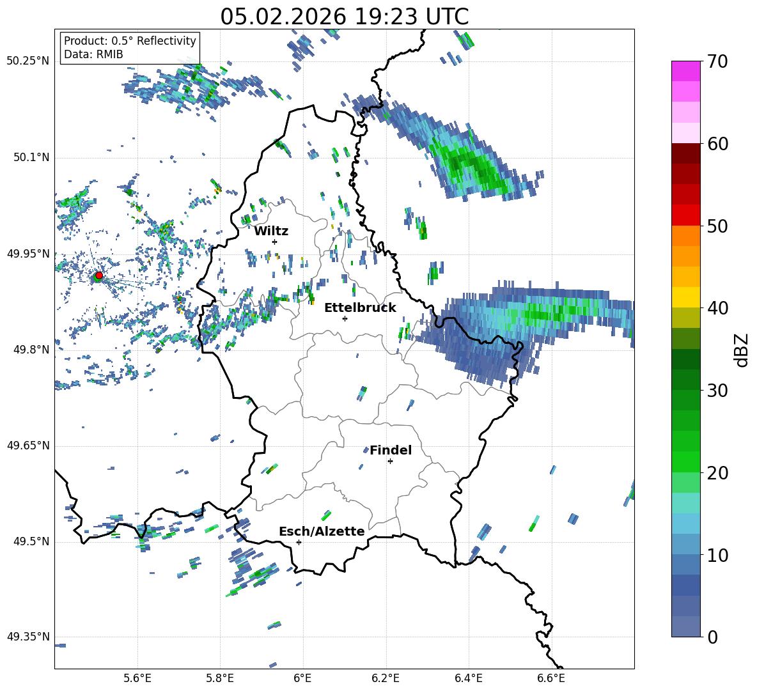Click the 50.1°N latitude label
This screenshot has width=757, height=691.
tap(31, 158)
